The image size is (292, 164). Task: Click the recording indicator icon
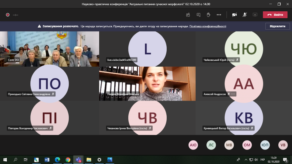[8, 15]
